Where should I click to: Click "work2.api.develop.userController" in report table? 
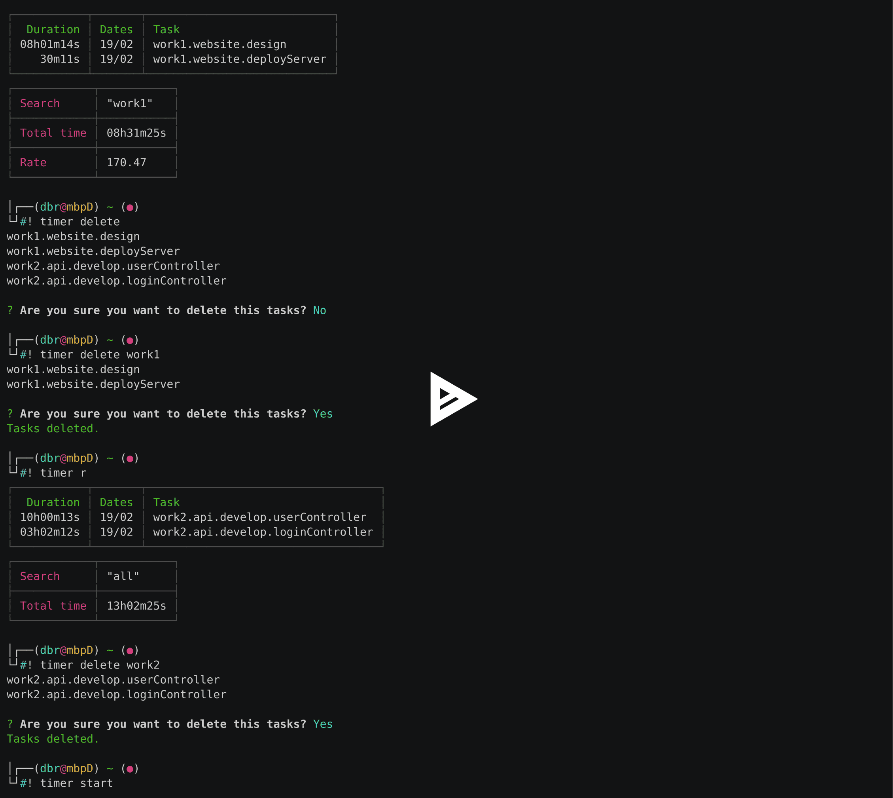(260, 517)
